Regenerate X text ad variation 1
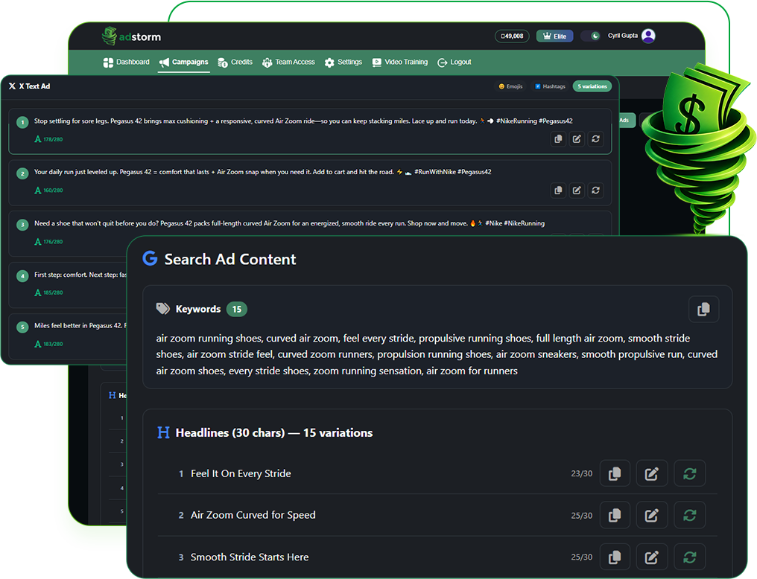 click(x=596, y=139)
